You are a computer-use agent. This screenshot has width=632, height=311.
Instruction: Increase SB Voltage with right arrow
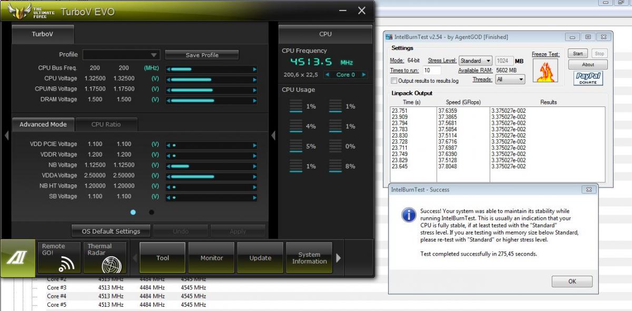pyautogui.click(x=255, y=198)
